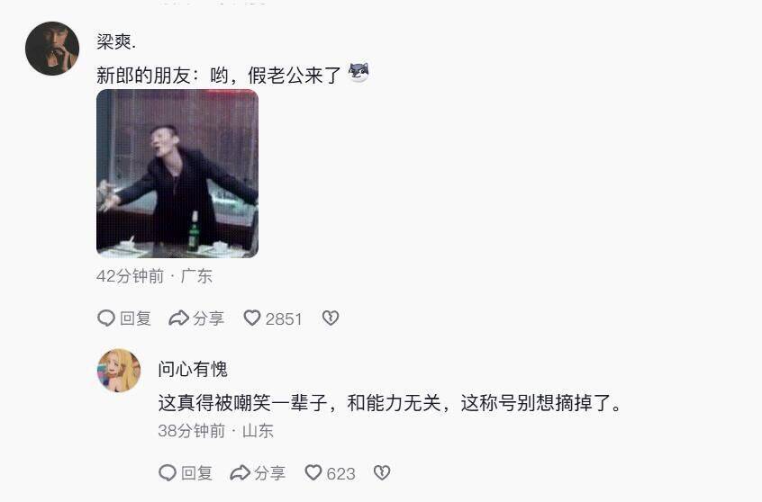Click the 分享 text under 梁爽's comment

click(x=208, y=318)
